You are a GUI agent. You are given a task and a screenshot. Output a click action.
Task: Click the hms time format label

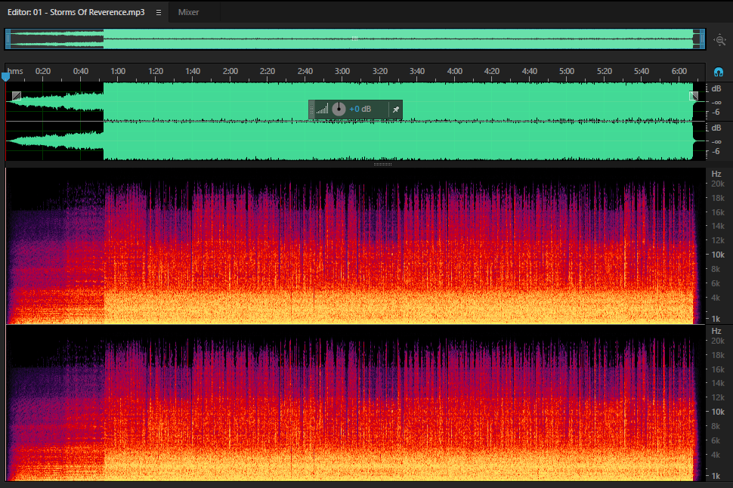point(15,71)
